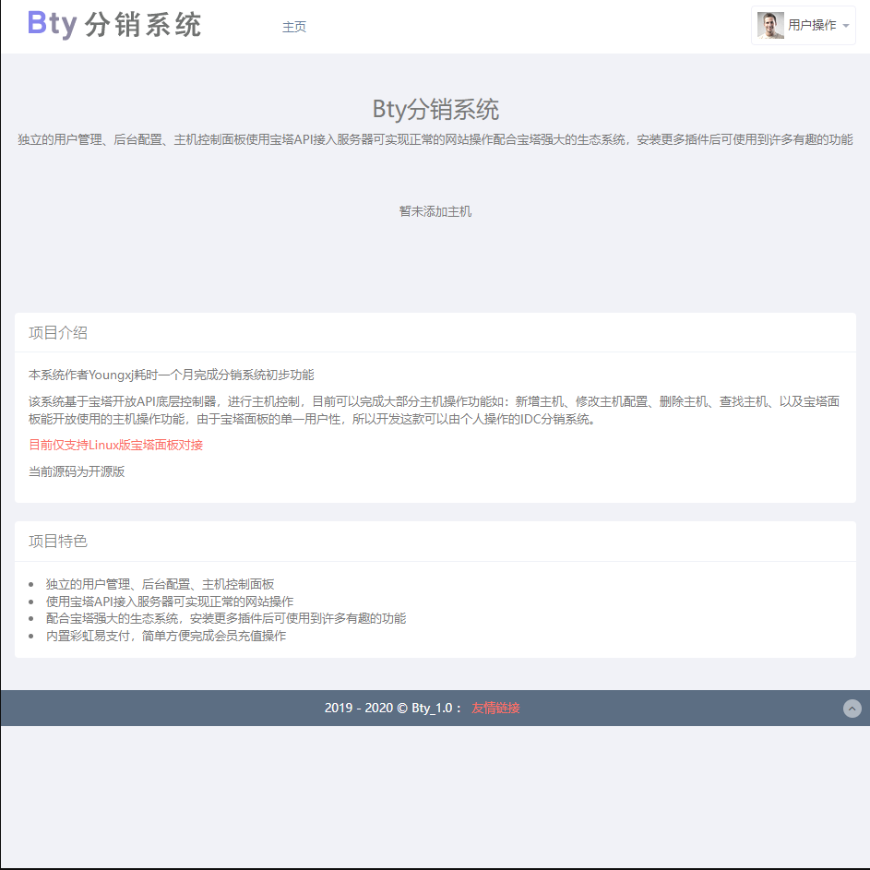The width and height of the screenshot is (870, 870).
Task: Go to the 主页 nav item
Action: pos(294,27)
